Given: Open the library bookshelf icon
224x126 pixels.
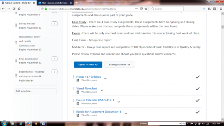Looking at the screenshot, I should [x=209, y=9].
